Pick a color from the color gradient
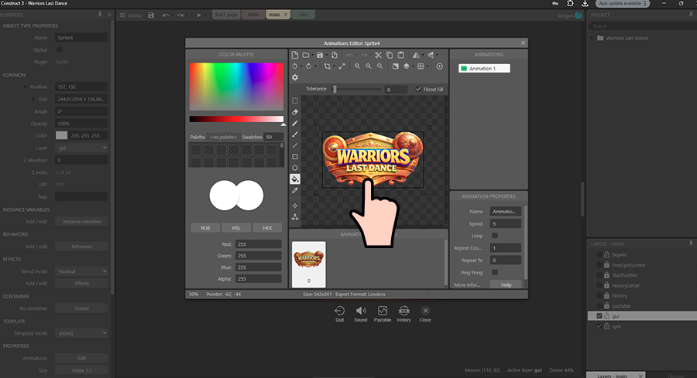Viewport: 697px width, 378px height. coord(236,86)
